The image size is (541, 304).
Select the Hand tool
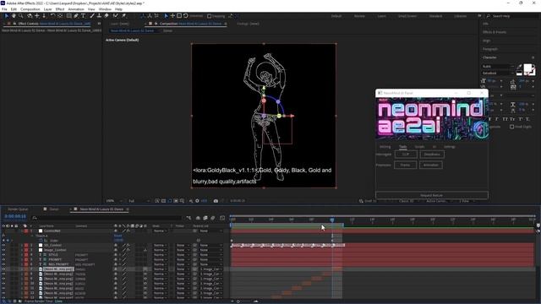click(x=14, y=16)
